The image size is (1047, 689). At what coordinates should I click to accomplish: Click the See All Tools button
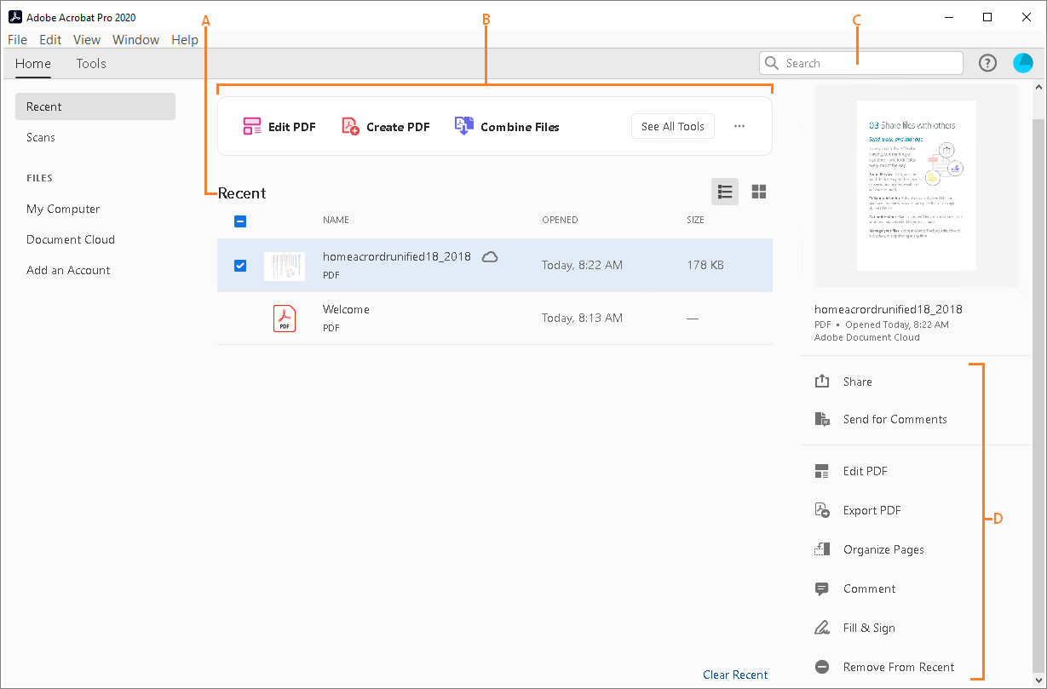click(672, 125)
